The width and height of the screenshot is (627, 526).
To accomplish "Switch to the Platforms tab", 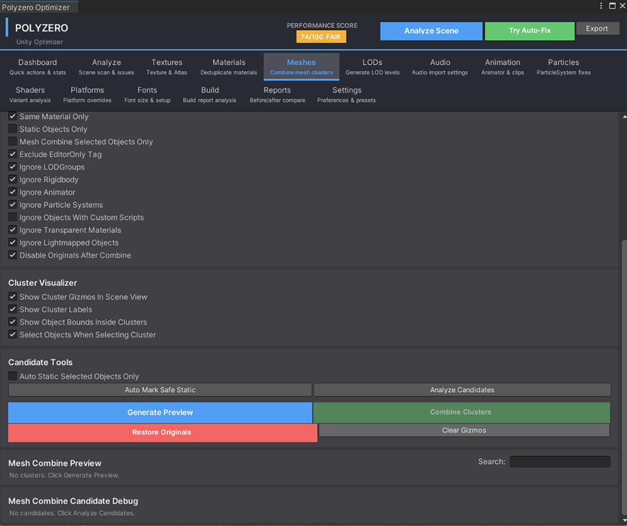I will pyautogui.click(x=87, y=95).
